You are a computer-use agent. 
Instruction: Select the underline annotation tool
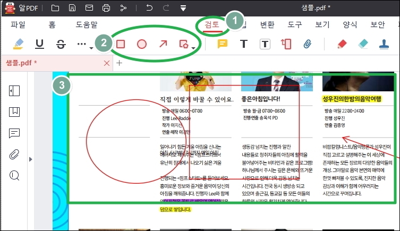pos(39,44)
